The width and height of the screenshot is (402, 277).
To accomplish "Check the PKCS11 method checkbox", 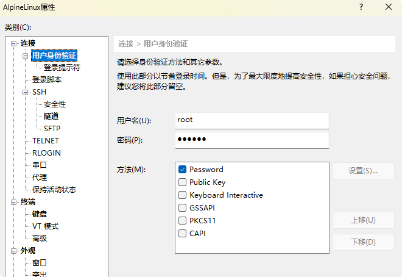I will click(x=182, y=221).
